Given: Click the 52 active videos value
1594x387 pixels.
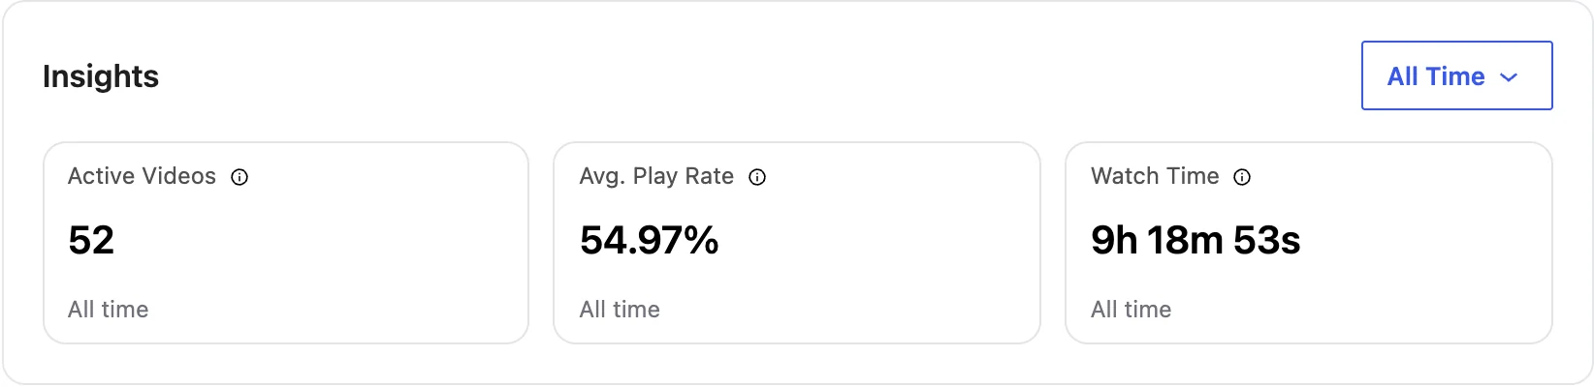Looking at the screenshot, I should pyautogui.click(x=91, y=240).
